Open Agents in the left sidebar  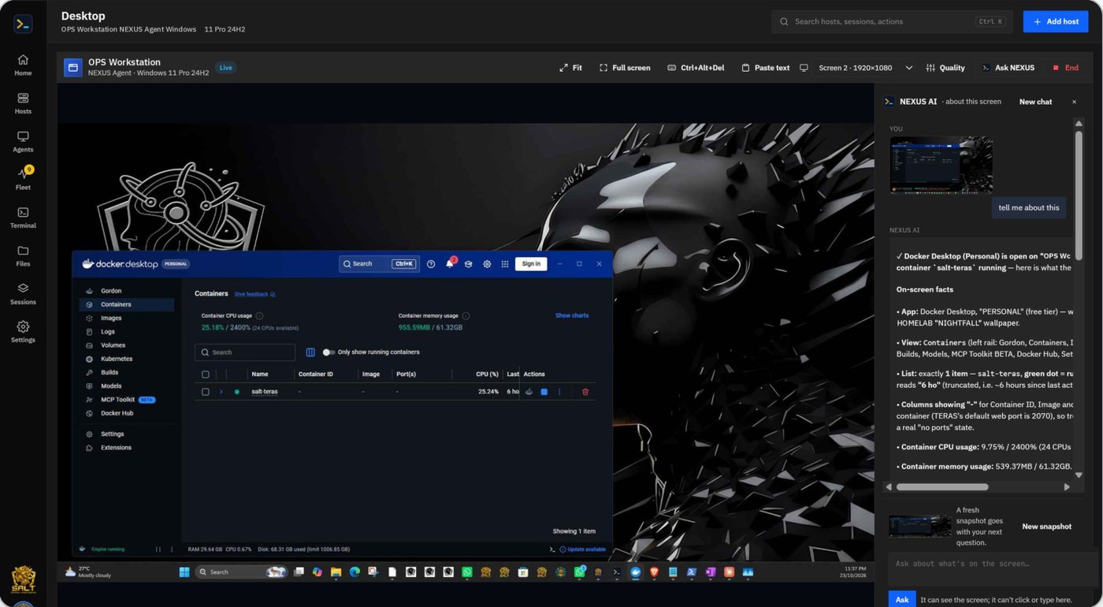[23, 141]
